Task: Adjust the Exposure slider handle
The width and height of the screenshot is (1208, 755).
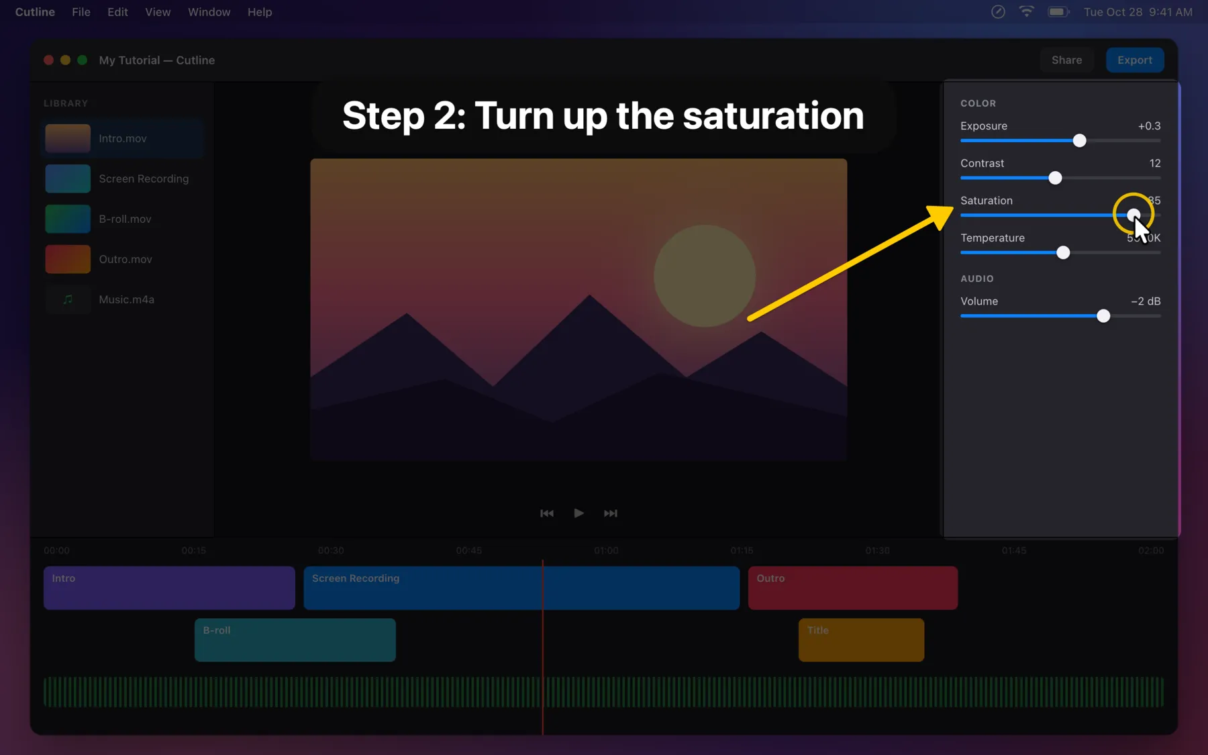Action: (x=1079, y=141)
